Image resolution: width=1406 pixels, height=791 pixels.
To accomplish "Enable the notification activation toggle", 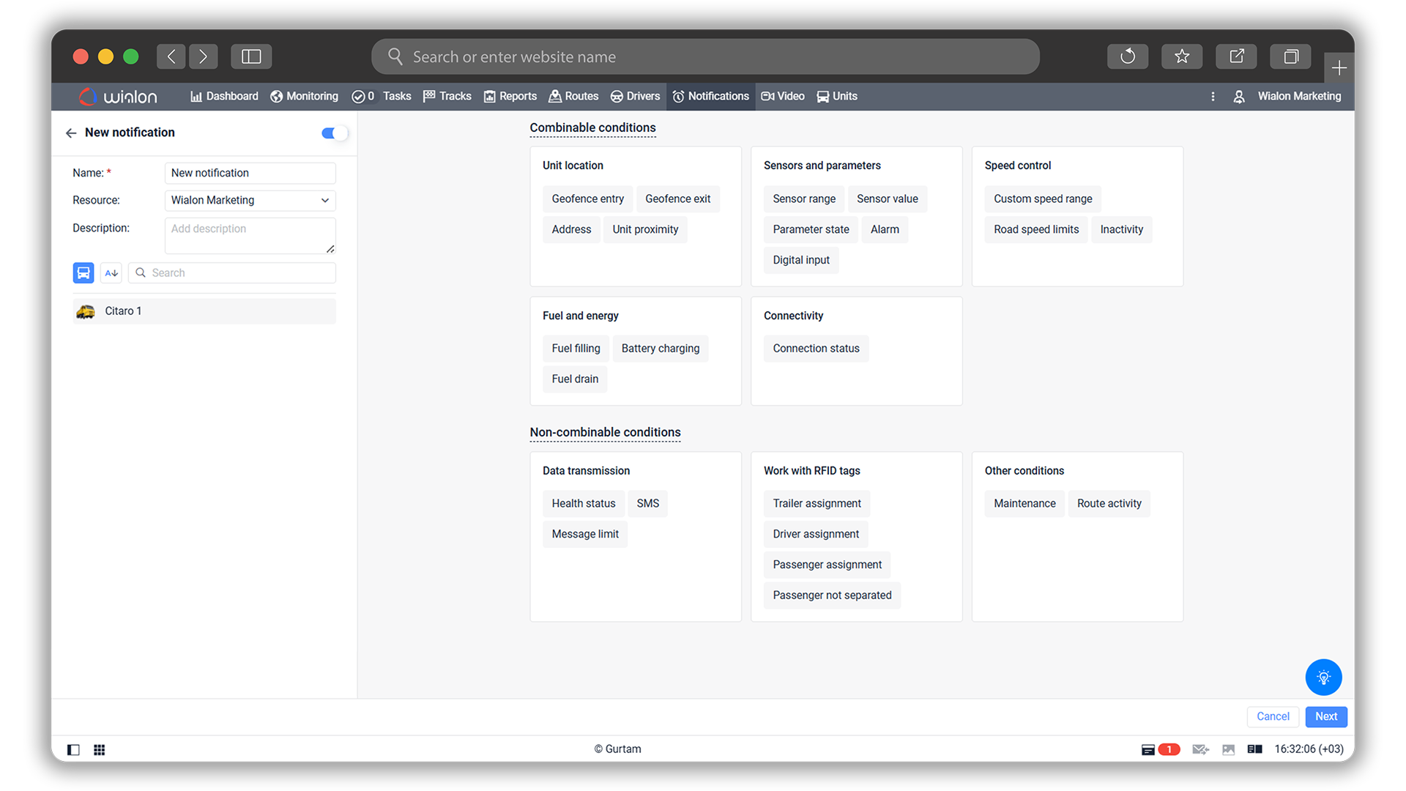I will 333,133.
